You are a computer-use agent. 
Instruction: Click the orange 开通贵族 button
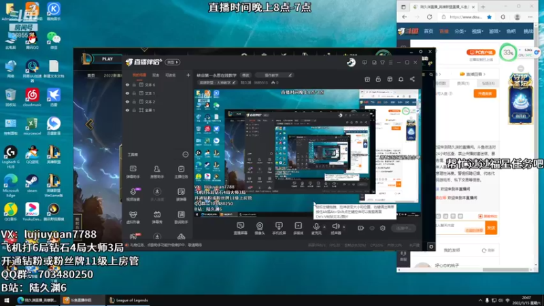[x=485, y=93]
